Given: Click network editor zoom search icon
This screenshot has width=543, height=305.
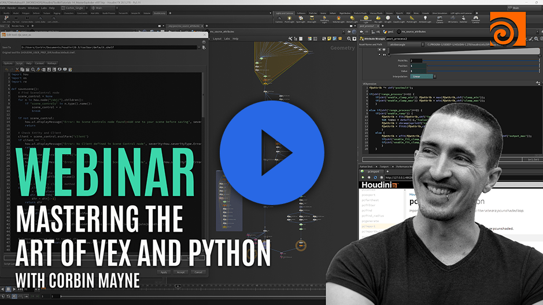Looking at the screenshot, I should tap(349, 39).
